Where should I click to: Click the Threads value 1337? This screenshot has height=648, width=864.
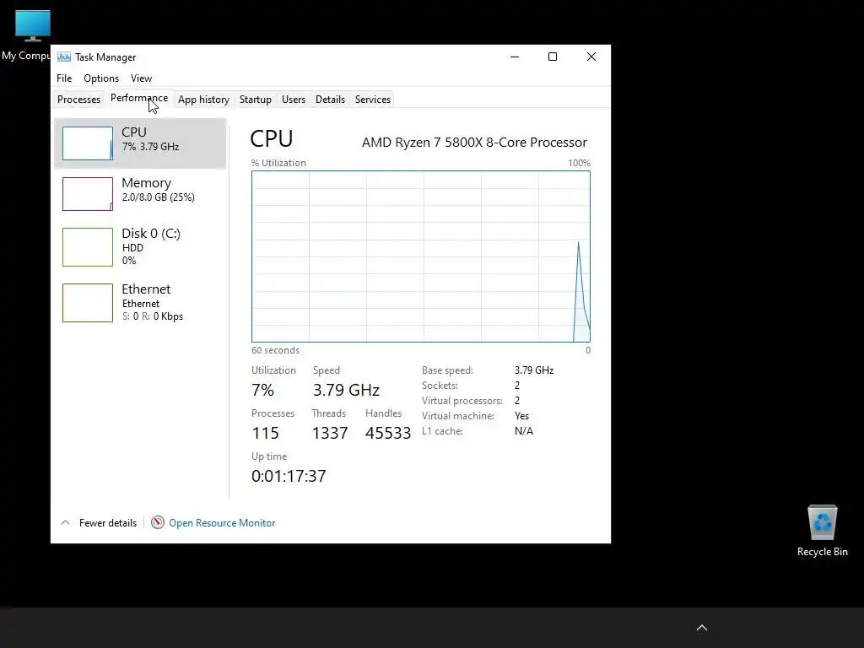tap(330, 433)
